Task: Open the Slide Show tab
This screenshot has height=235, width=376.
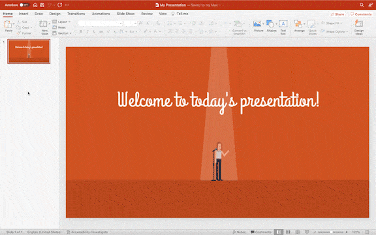Action: [125, 14]
